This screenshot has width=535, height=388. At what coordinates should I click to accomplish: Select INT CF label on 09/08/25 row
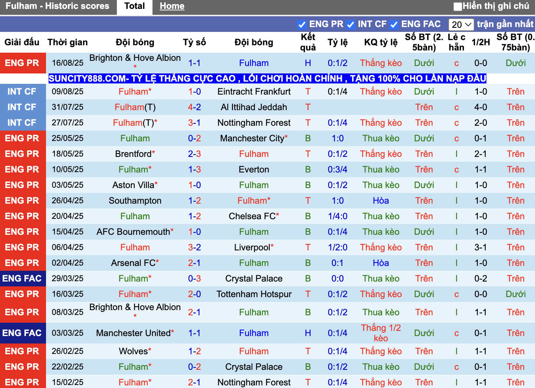click(22, 92)
